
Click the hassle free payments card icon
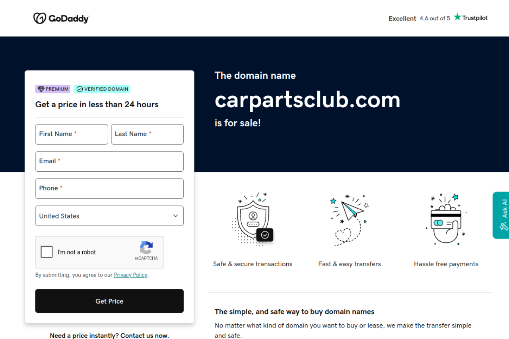click(x=446, y=219)
